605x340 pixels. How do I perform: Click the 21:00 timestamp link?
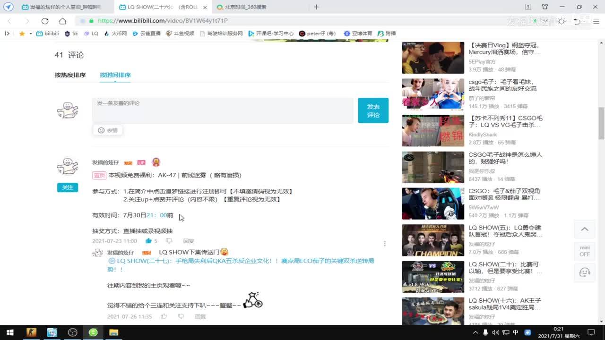[x=156, y=215]
